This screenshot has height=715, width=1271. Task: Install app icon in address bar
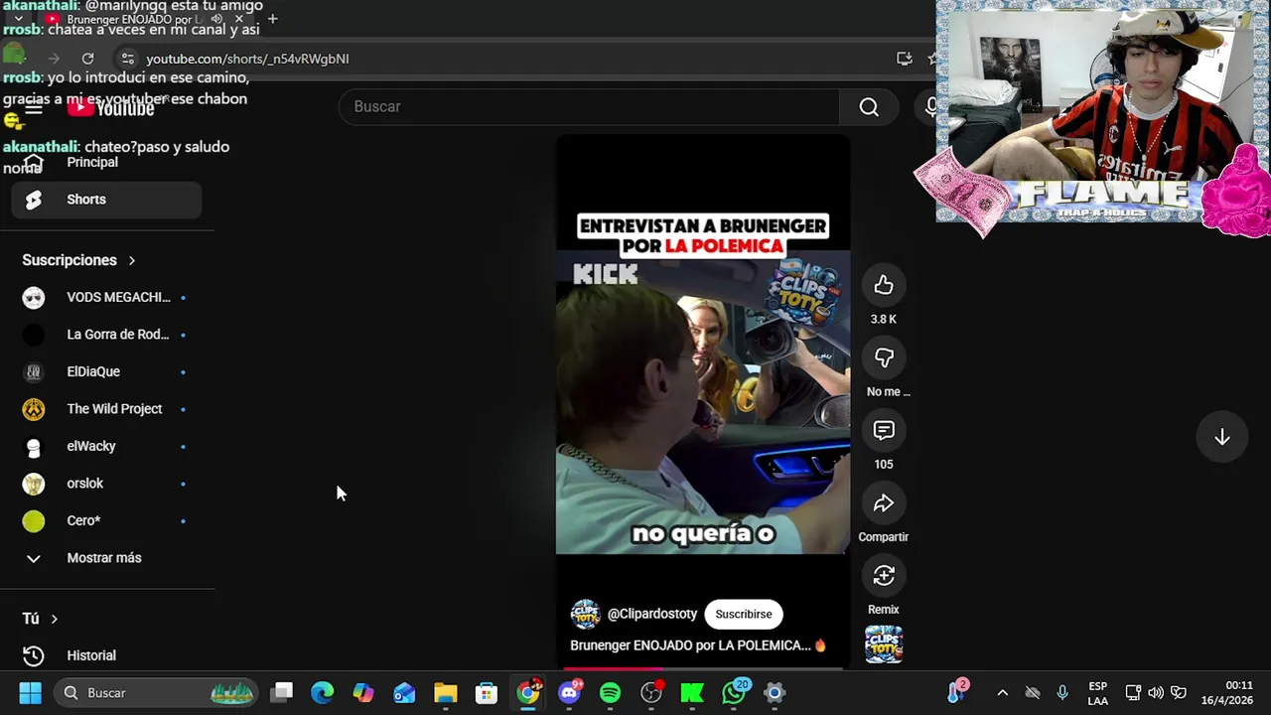(x=904, y=59)
